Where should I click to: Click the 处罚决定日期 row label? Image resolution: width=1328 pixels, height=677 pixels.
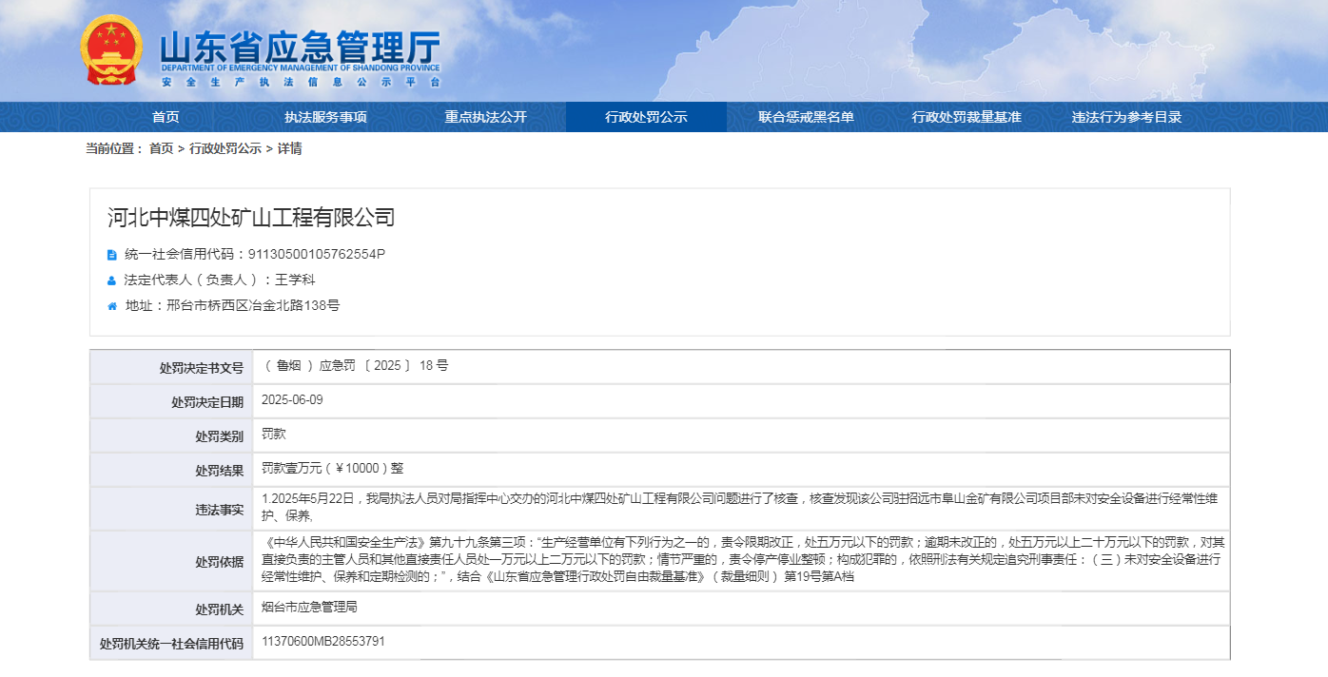click(x=206, y=402)
